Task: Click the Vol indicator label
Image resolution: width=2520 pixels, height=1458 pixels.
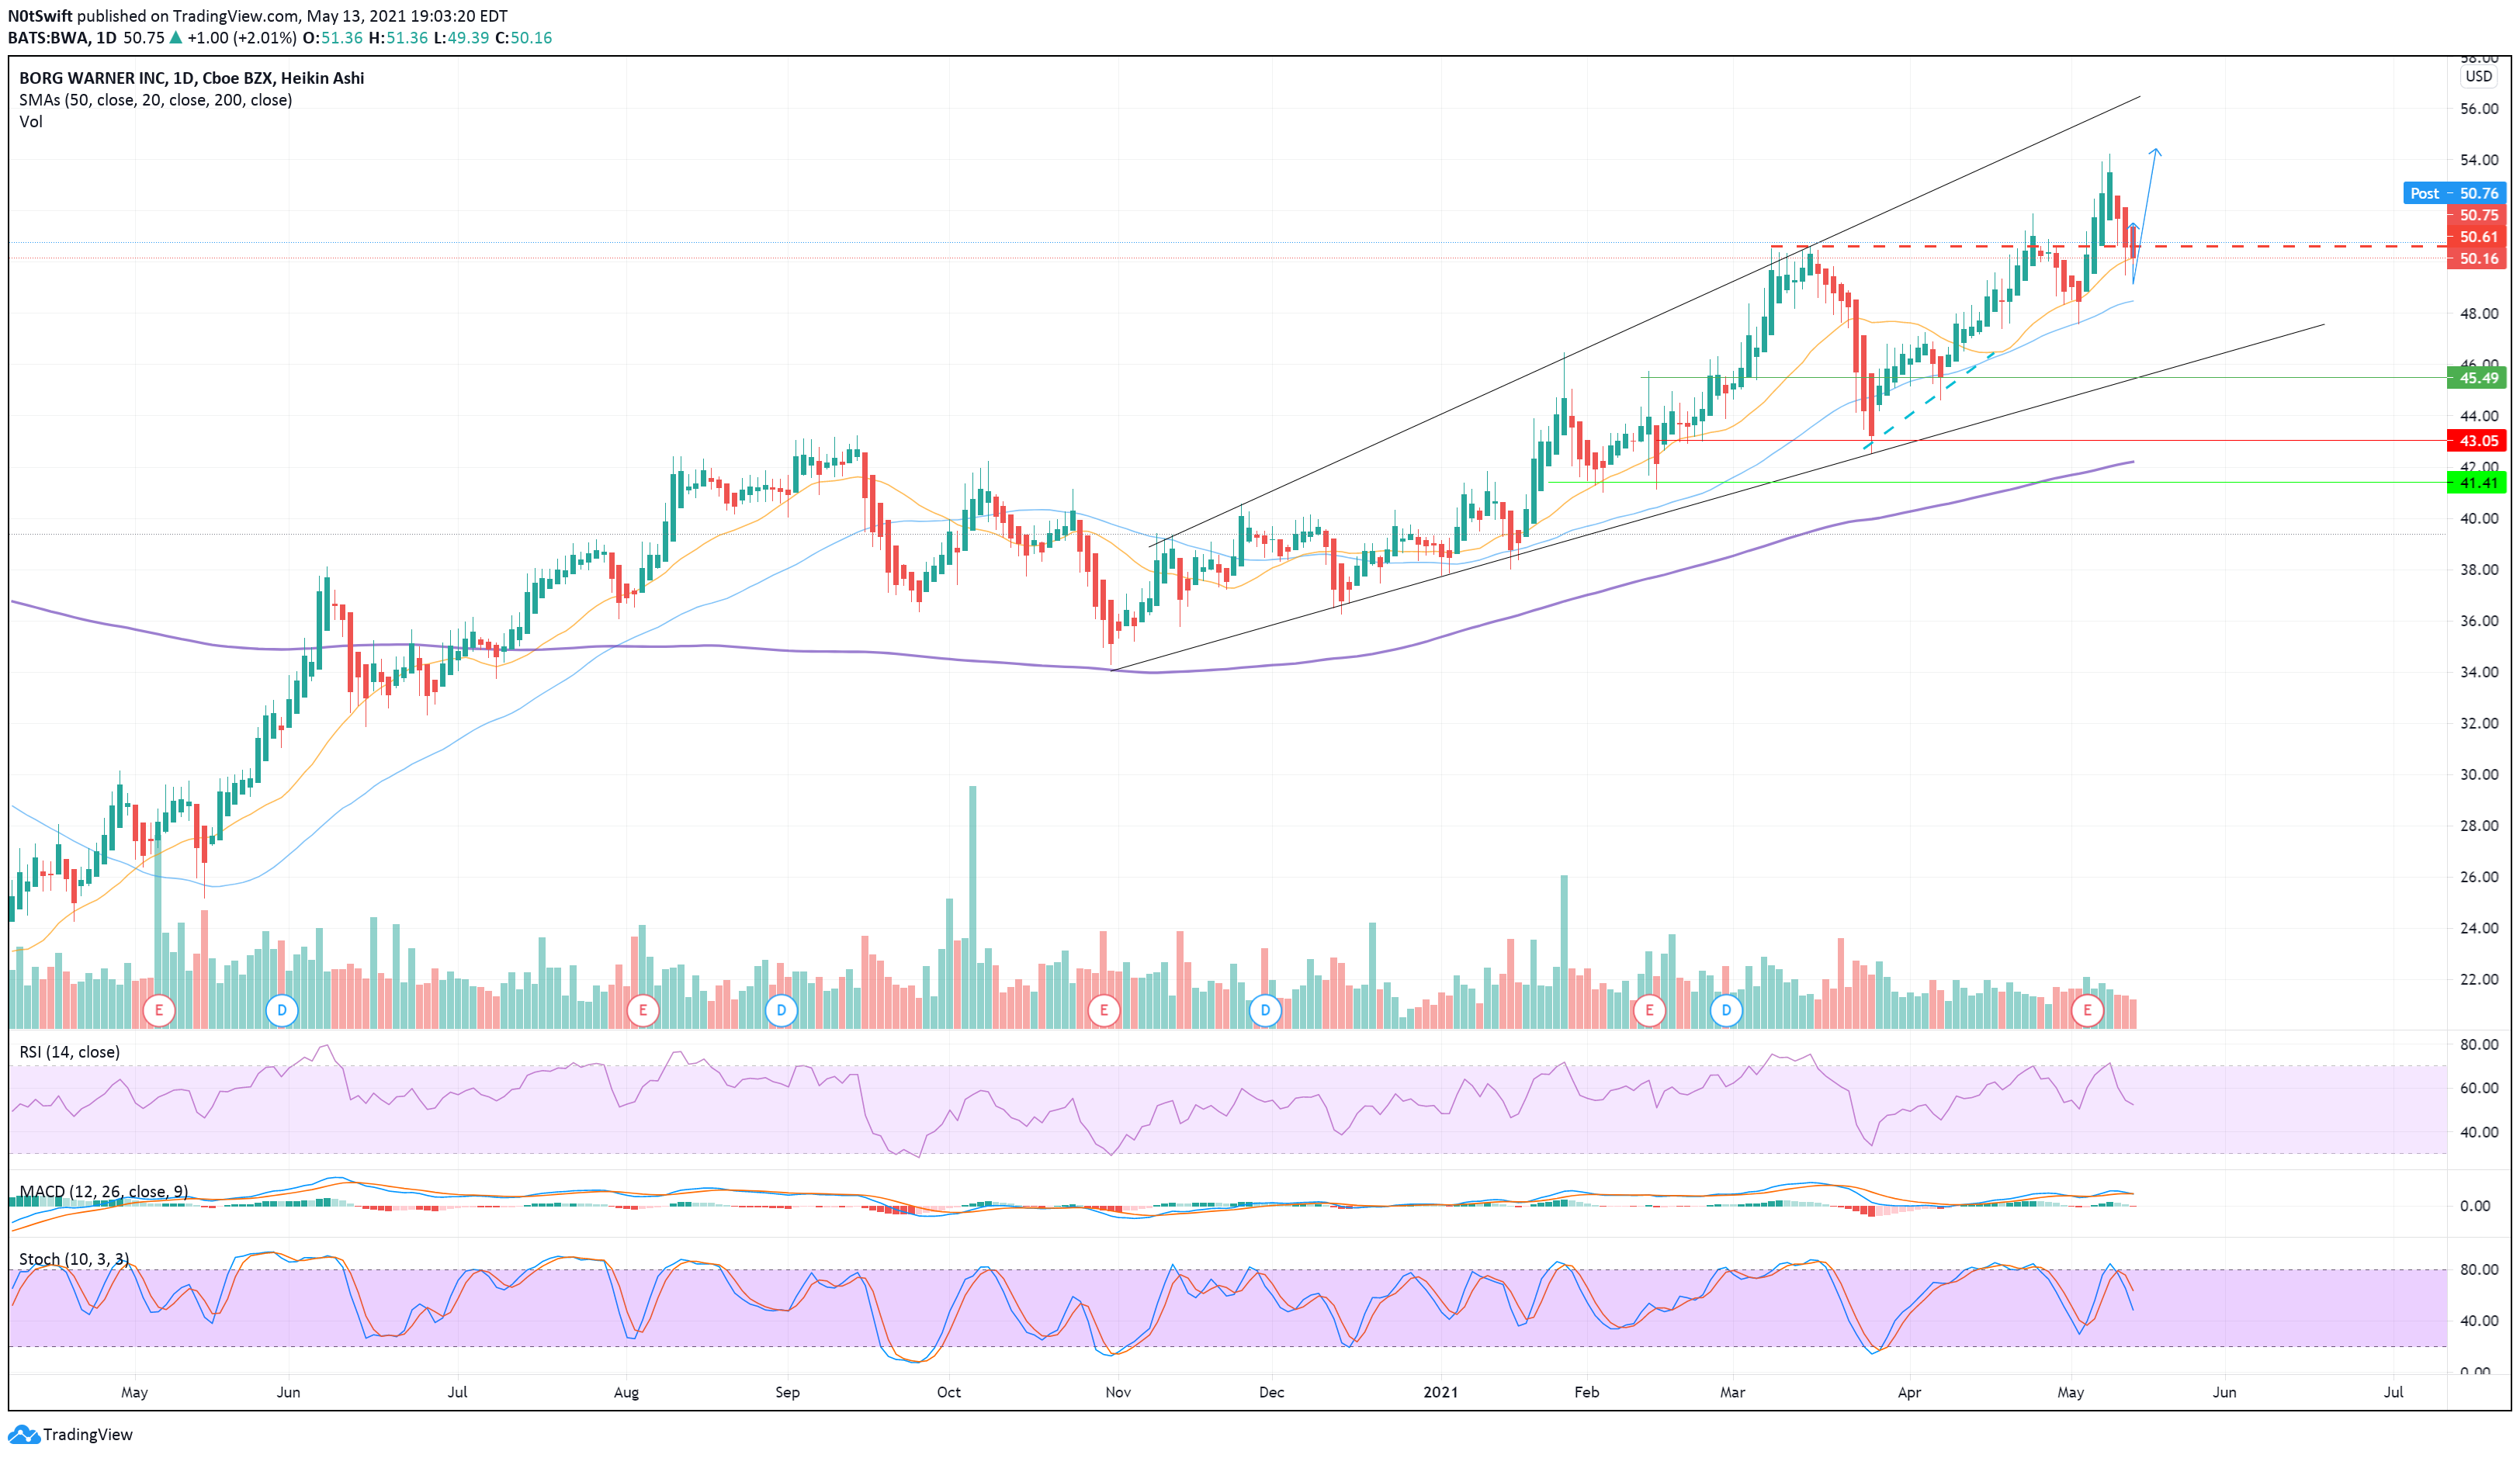Action: 31,122
